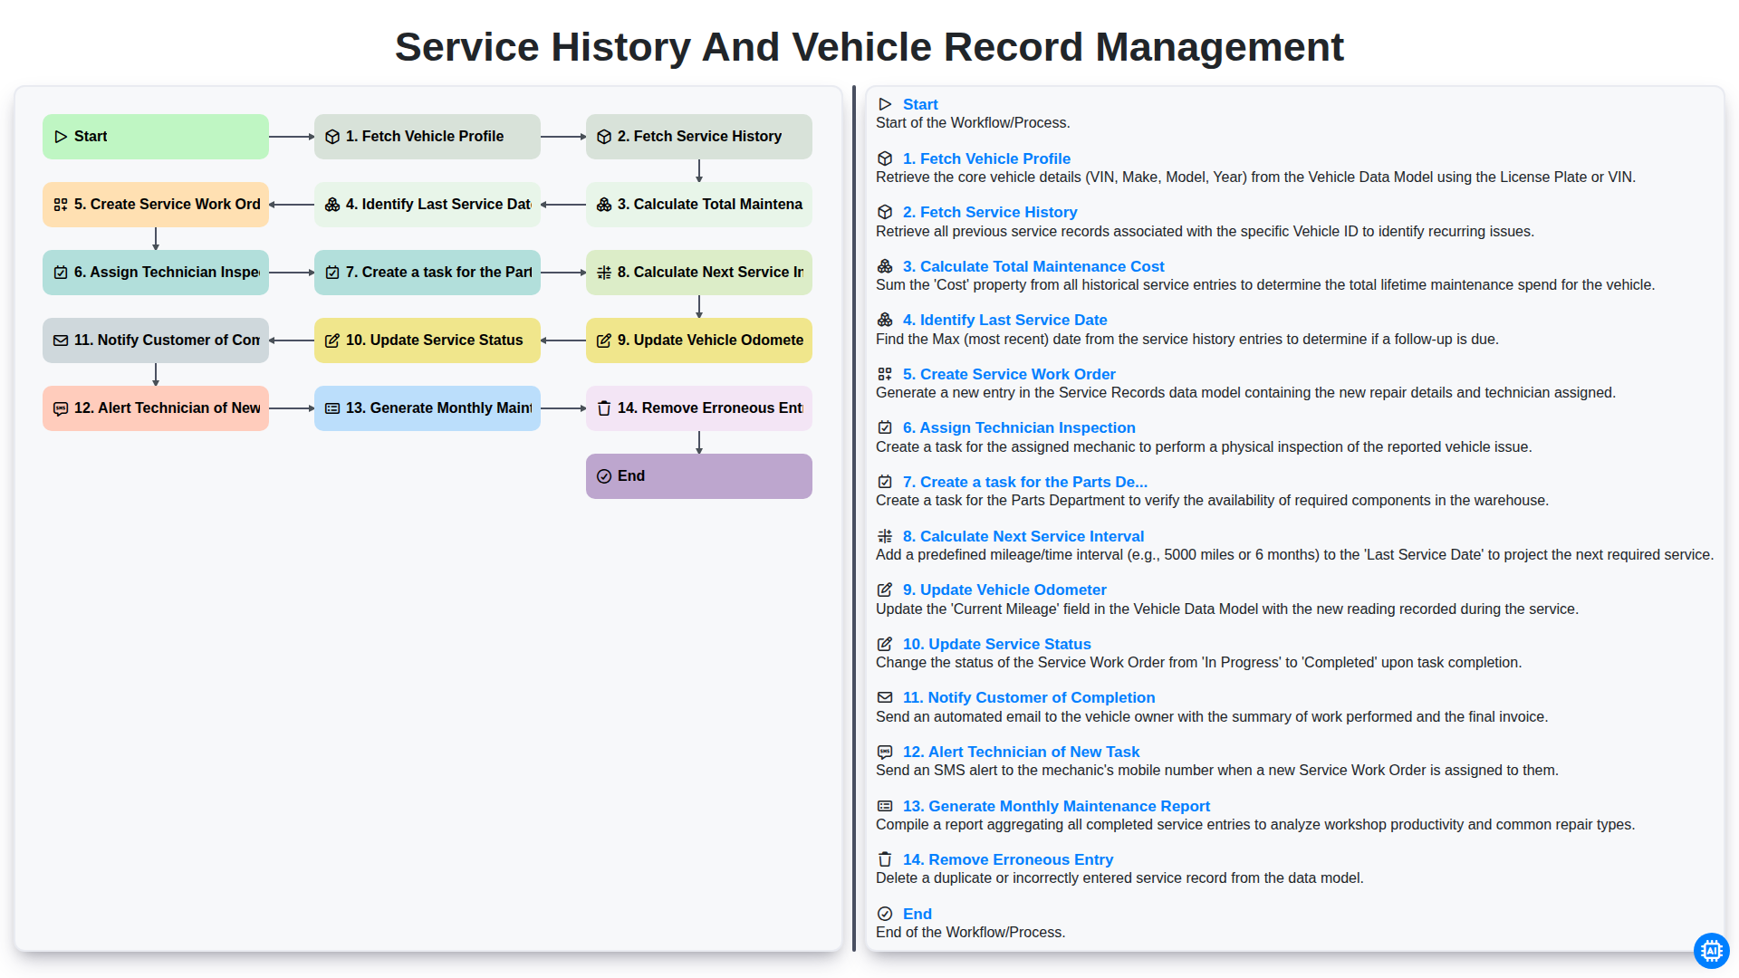Click the cube icon in Fetch Vehicle Profile node
The height and width of the screenshot is (978, 1739).
tap(332, 137)
